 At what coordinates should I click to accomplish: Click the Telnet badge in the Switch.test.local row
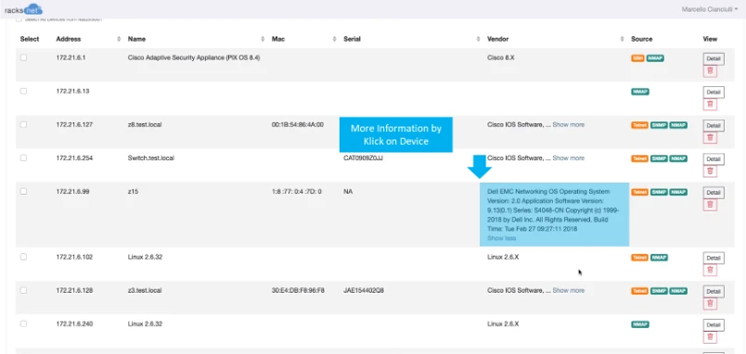tap(640, 158)
